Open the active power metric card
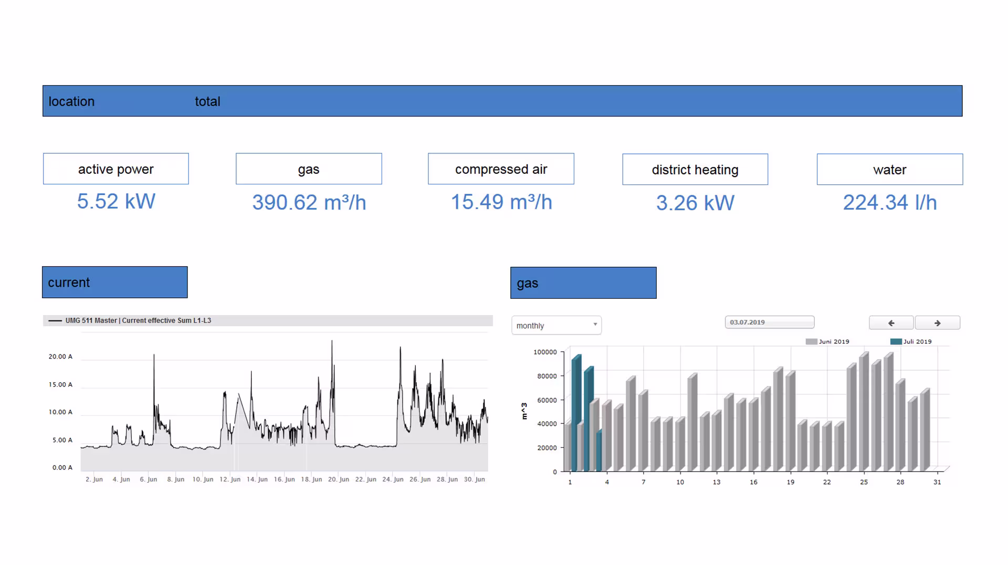The height and width of the screenshot is (565, 1008). click(x=115, y=169)
